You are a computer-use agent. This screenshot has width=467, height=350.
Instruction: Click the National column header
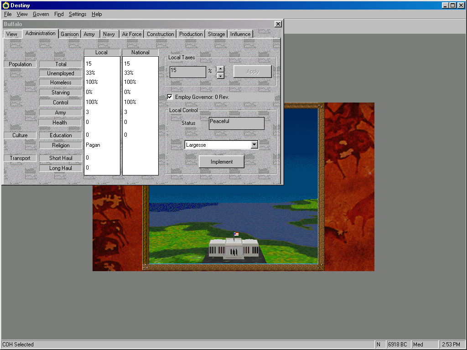[x=140, y=52]
